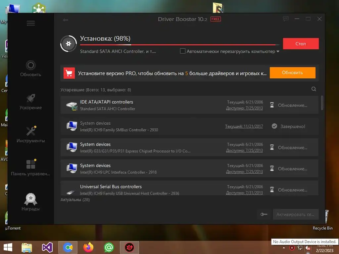This screenshot has height=254, width=339.
Task: Open the Обновить sidebar section
Action: coord(30,69)
